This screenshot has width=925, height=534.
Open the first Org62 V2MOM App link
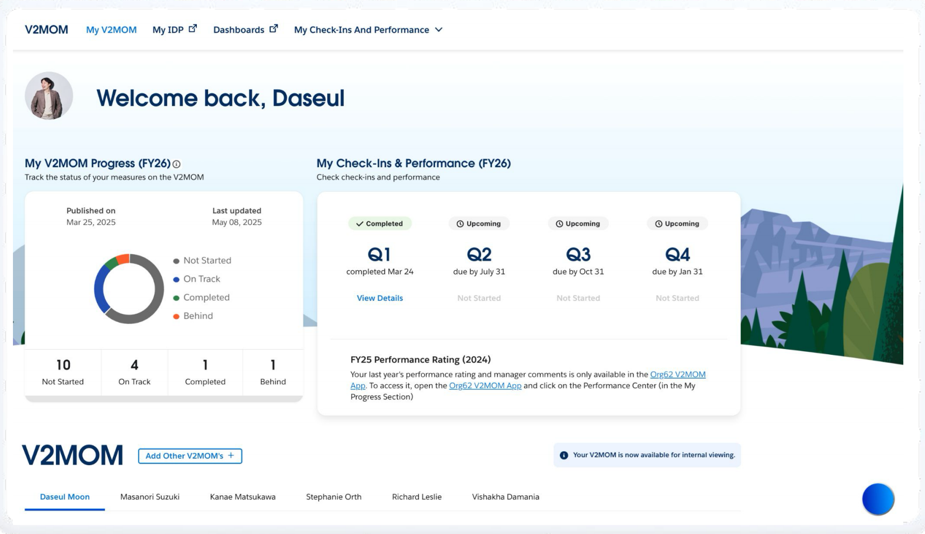tap(677, 374)
